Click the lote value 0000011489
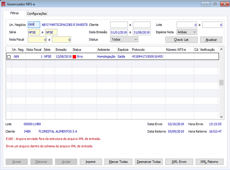Image resolution: width=230 pixels, height=170 pixels. pos(32,124)
